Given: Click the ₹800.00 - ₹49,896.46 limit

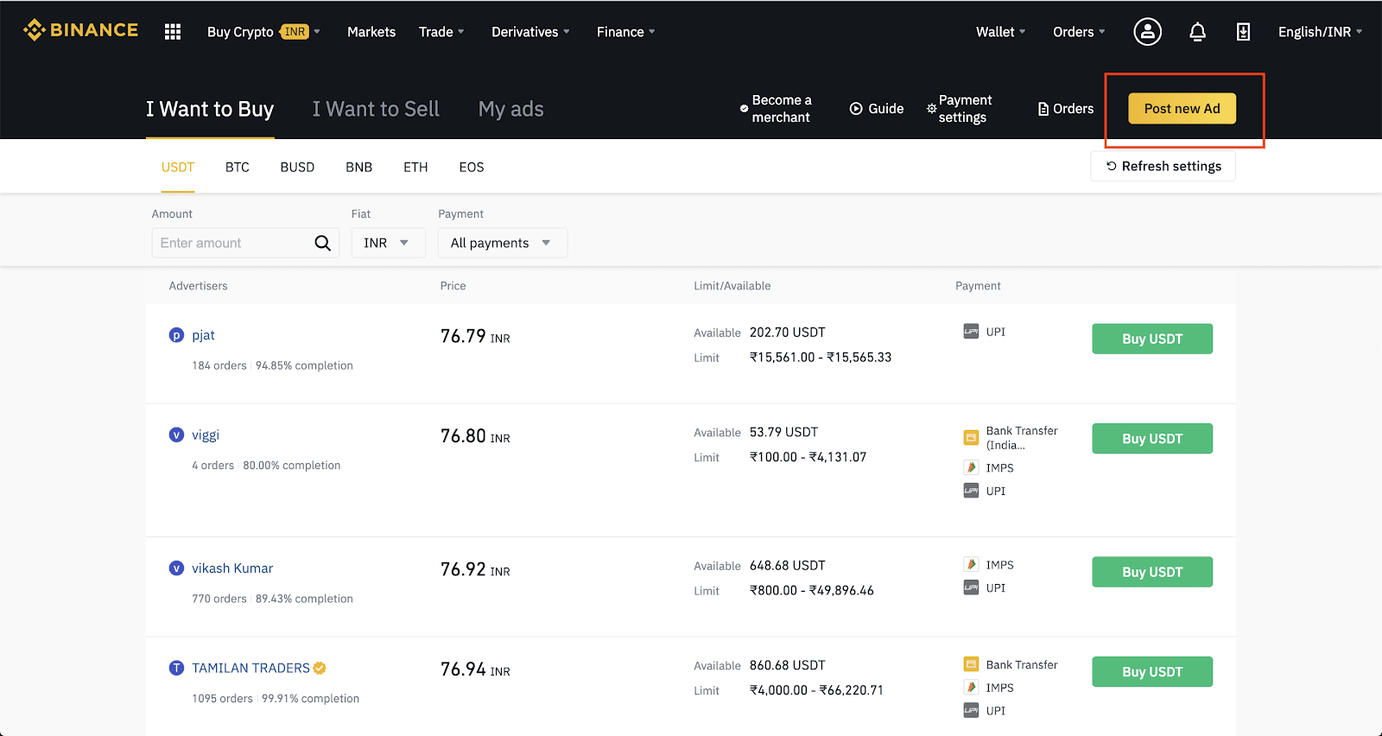Looking at the screenshot, I should tap(811, 591).
